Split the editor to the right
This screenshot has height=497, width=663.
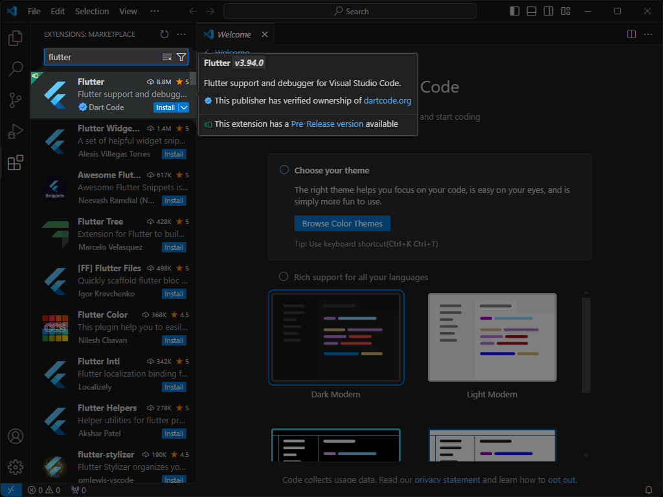(631, 34)
